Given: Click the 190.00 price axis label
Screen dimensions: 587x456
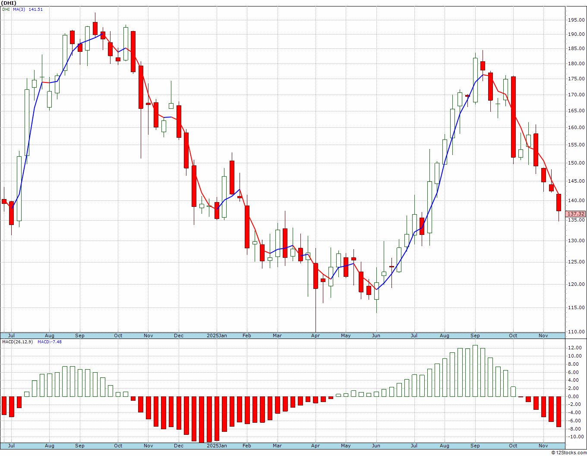Looking at the screenshot, I should pos(576,35).
